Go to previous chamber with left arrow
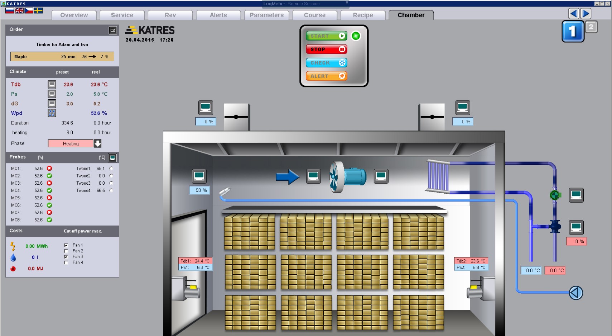Image resolution: width=612 pixels, height=336 pixels. tap(574, 14)
